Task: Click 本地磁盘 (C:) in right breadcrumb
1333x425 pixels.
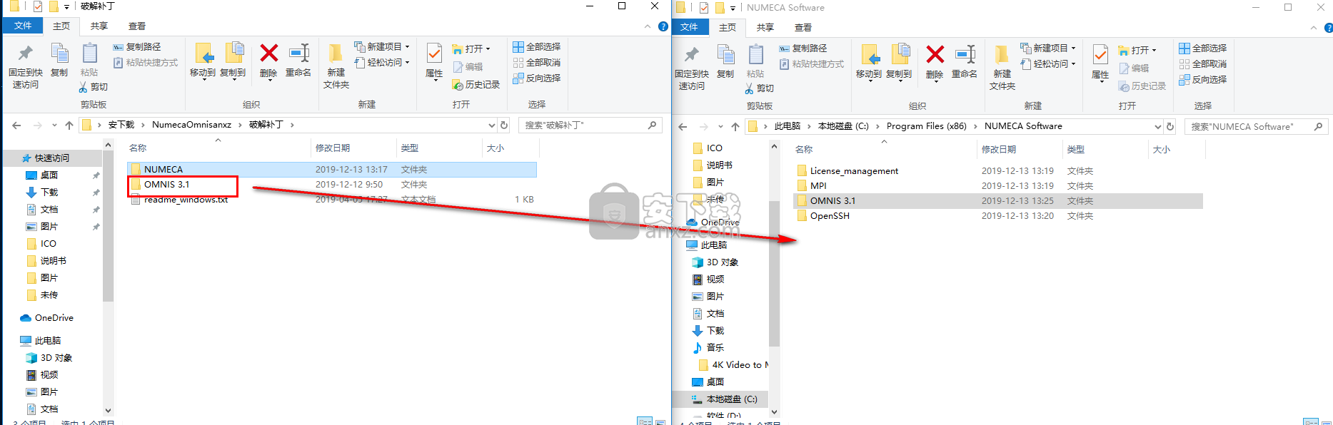Action: 843,126
